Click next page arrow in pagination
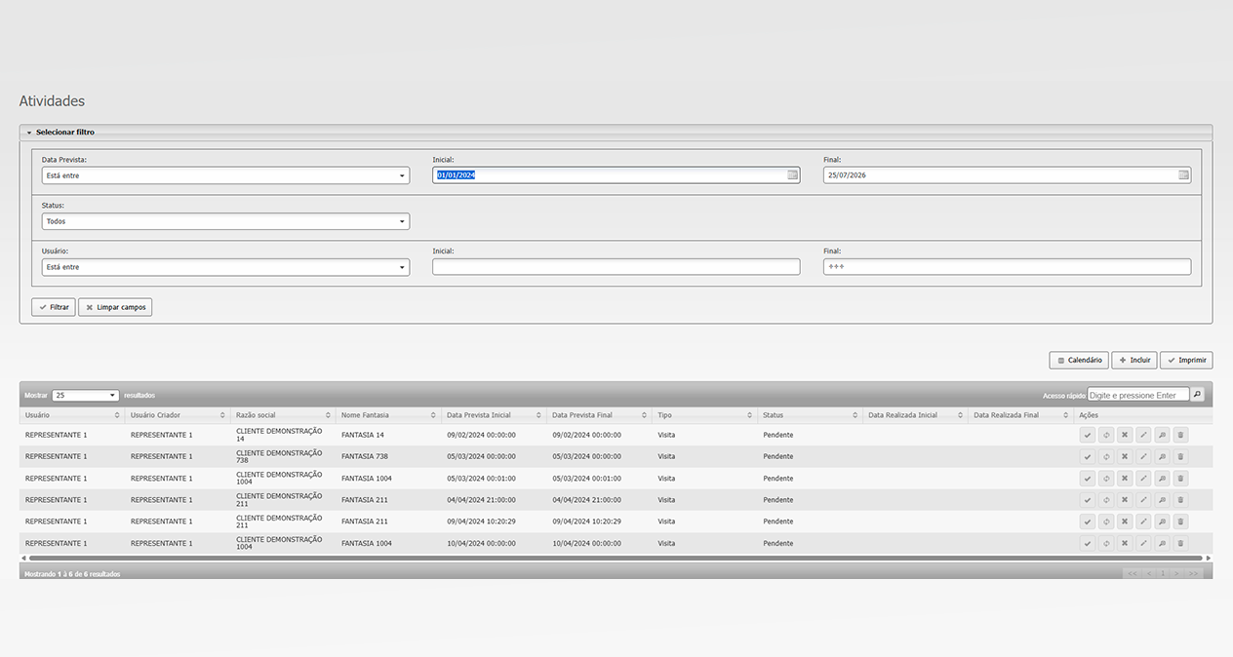Screen dimensions: 1233x657 (1176, 574)
